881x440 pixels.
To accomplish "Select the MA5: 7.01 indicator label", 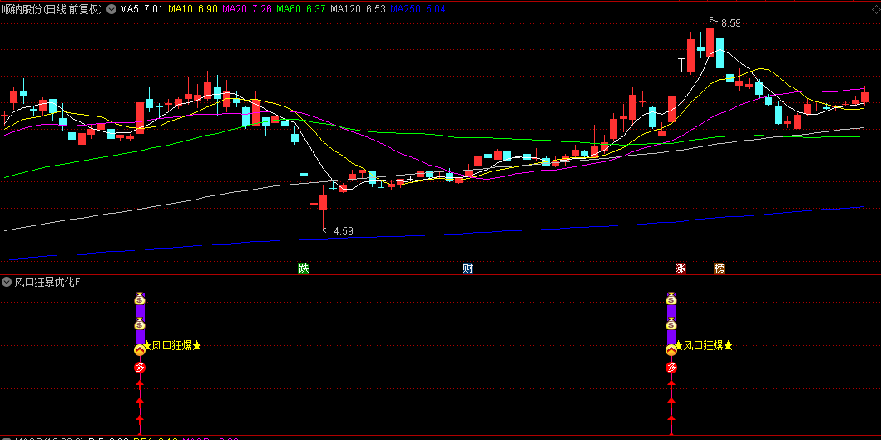I will tap(141, 9).
